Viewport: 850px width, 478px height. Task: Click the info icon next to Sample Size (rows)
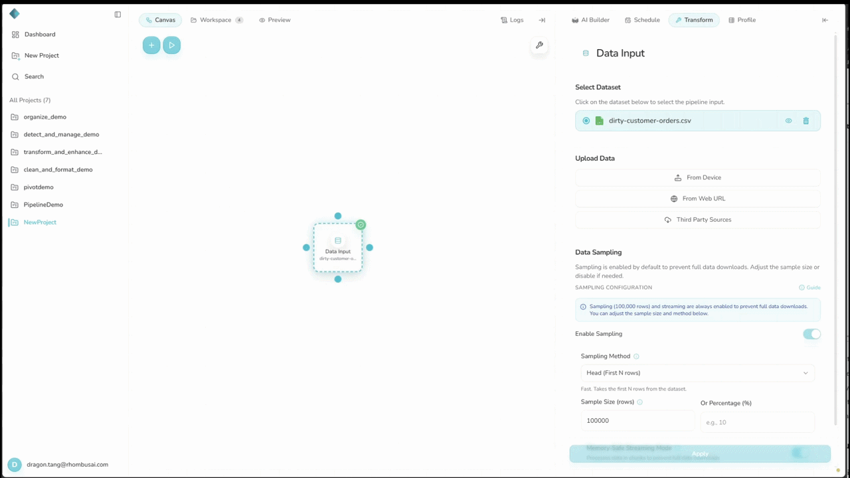click(x=640, y=402)
